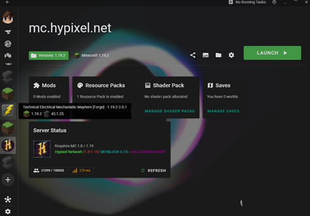The image size is (310, 216).
Task: Open instance settings gear icon
Action: click(x=231, y=55)
